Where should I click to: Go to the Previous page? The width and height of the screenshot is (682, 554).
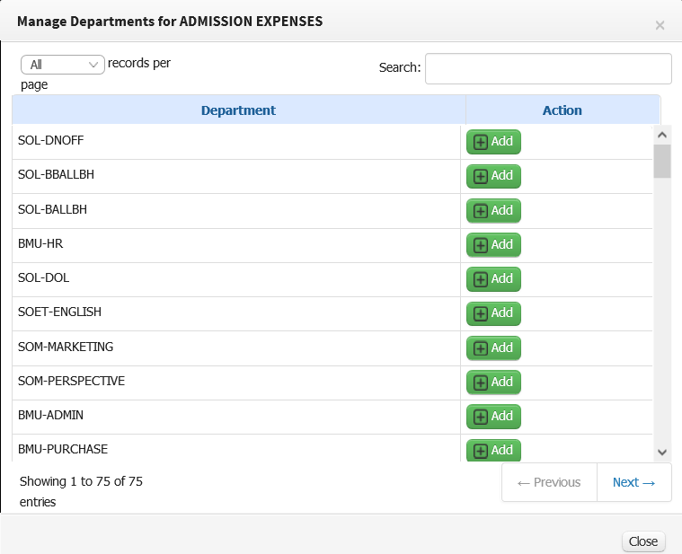[x=549, y=482]
